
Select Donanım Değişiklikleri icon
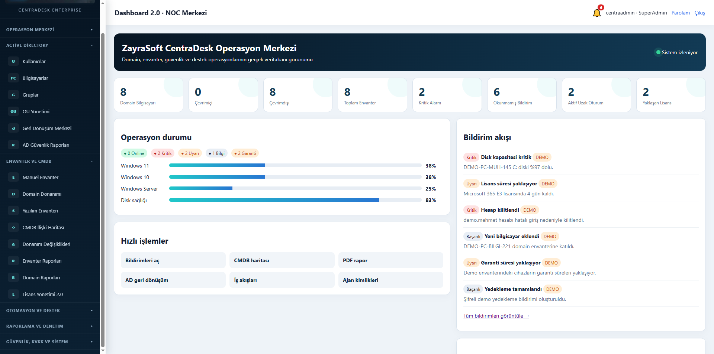[x=13, y=244]
